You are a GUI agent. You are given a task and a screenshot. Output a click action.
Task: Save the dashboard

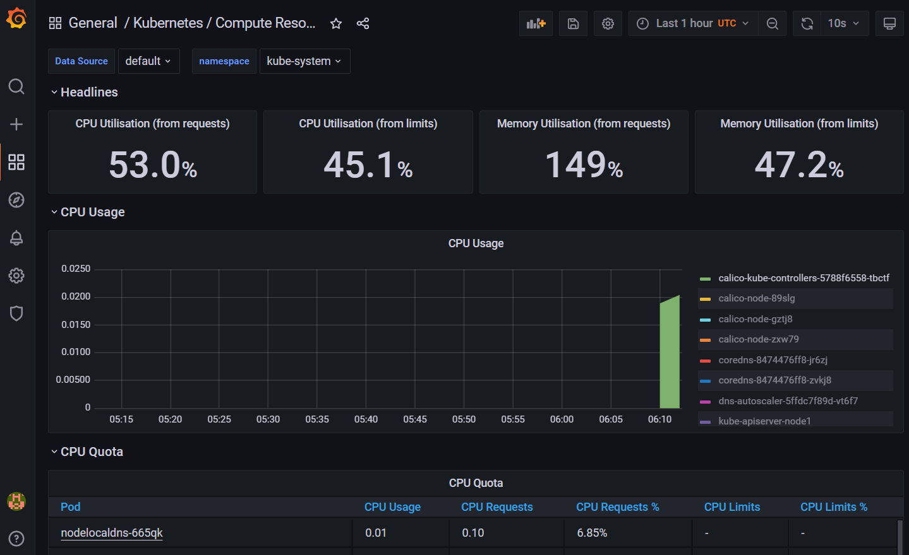tap(573, 23)
